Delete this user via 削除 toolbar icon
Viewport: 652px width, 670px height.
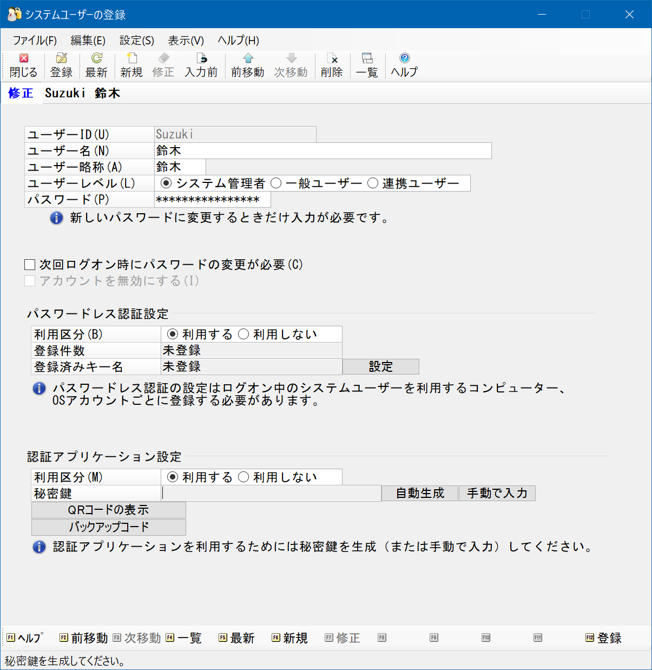click(332, 65)
